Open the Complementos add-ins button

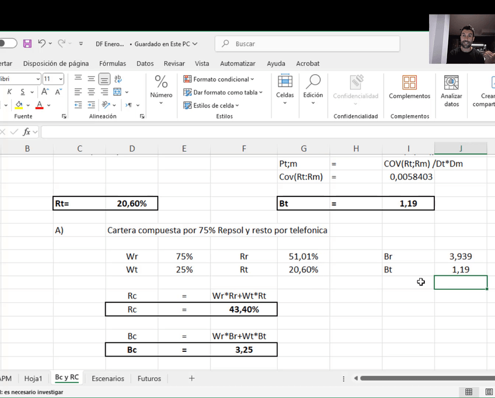409,91
